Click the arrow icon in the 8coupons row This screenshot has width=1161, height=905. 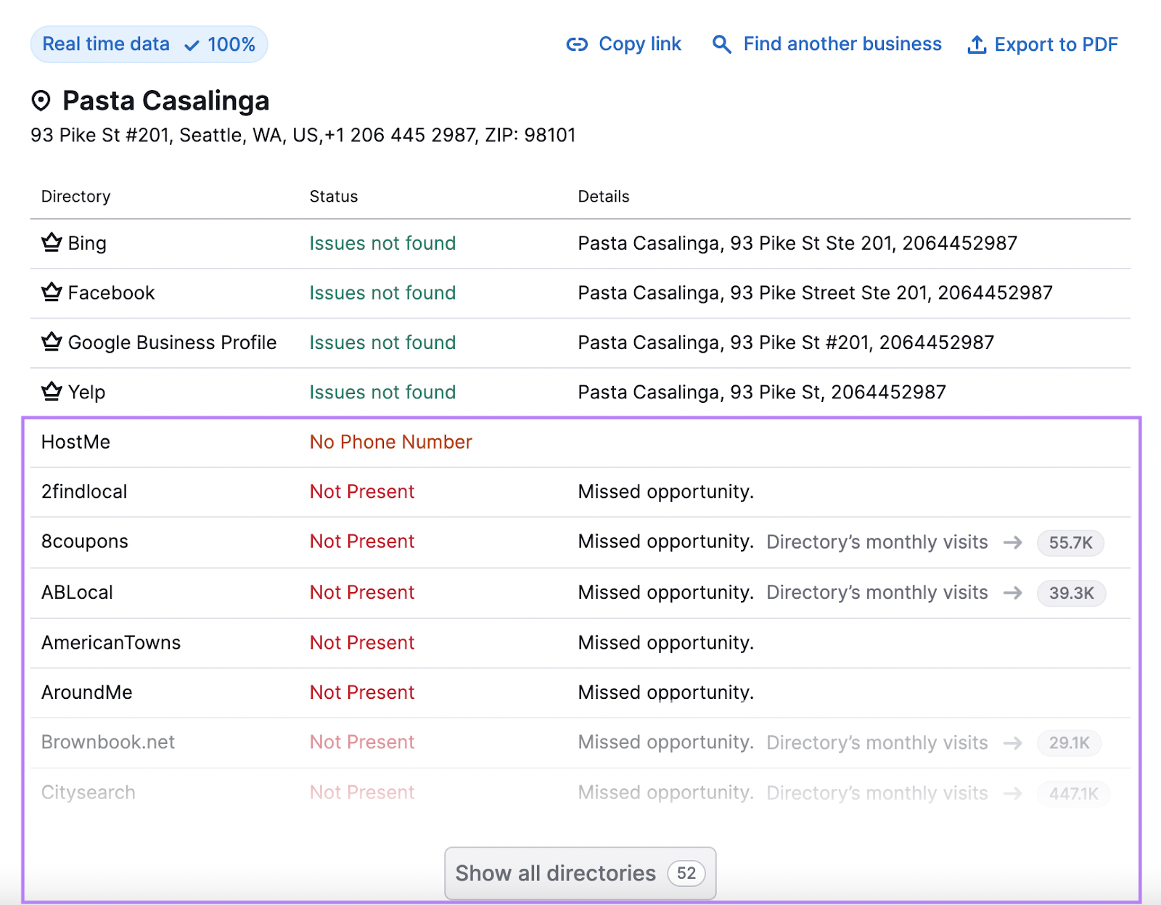(1013, 542)
